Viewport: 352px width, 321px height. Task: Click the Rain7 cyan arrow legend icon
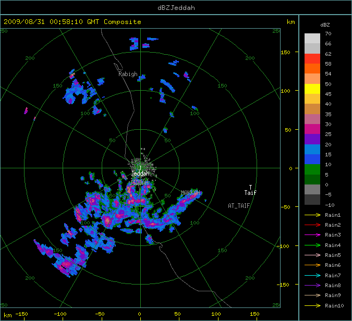(x=312, y=275)
